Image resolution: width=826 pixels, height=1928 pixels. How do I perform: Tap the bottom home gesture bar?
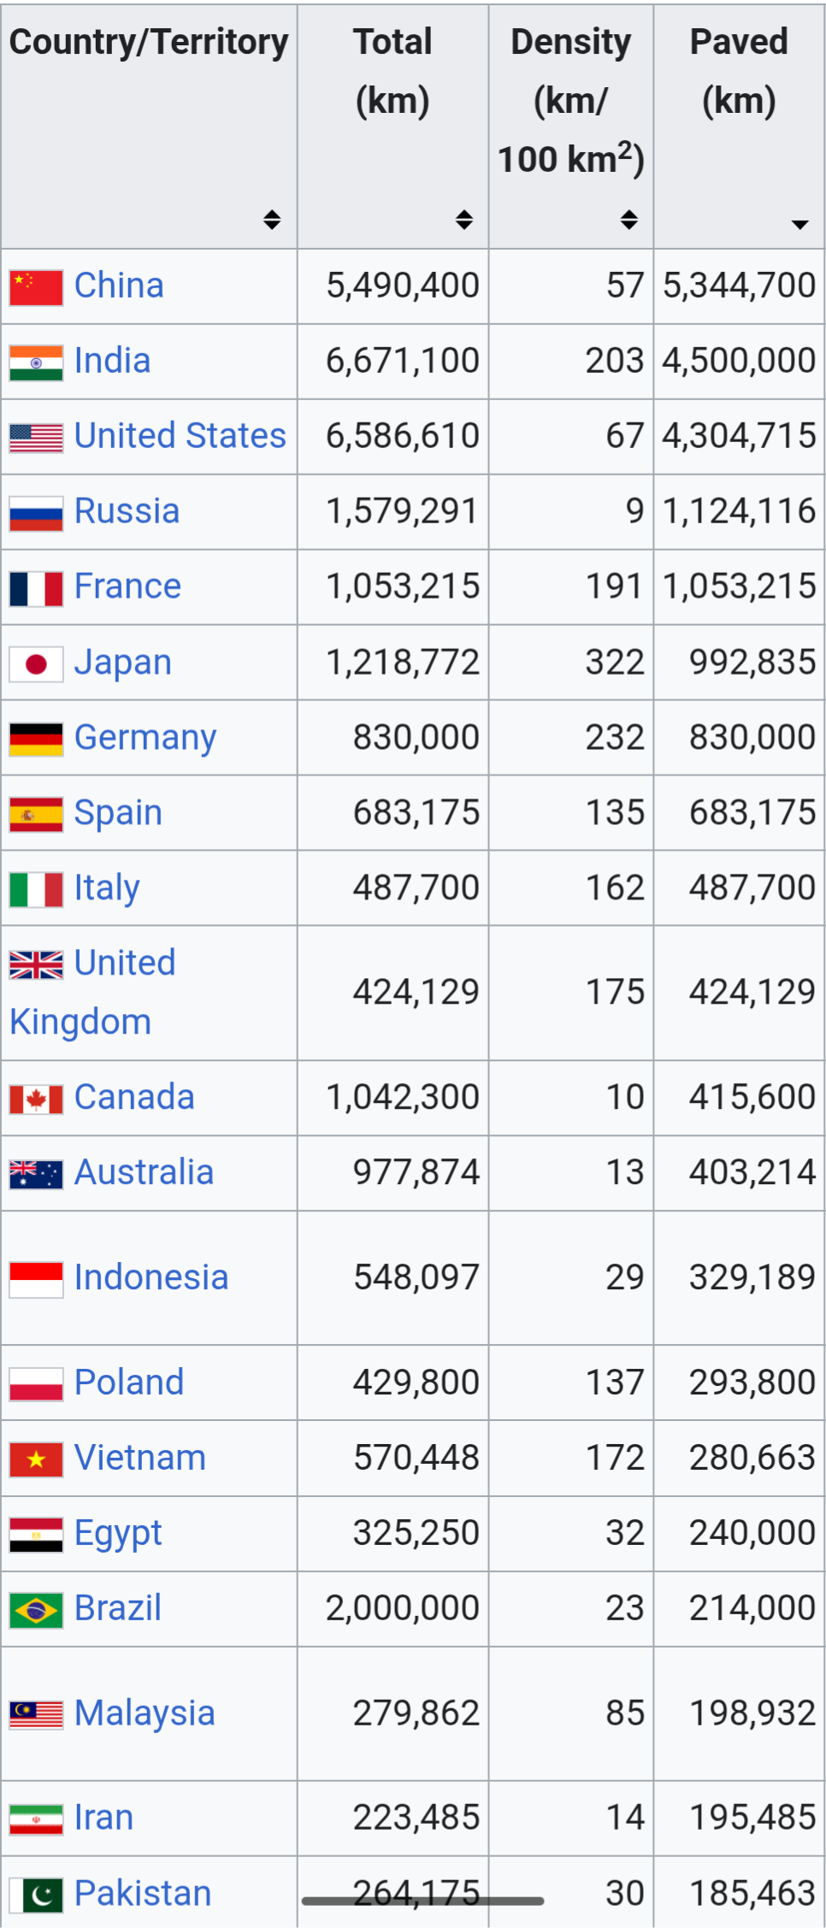422,1901
